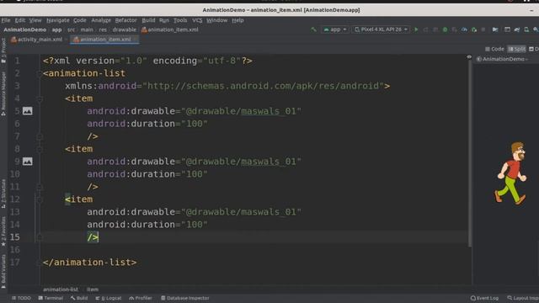Click animation-list in bottom breadcrumb

[x=61, y=290]
